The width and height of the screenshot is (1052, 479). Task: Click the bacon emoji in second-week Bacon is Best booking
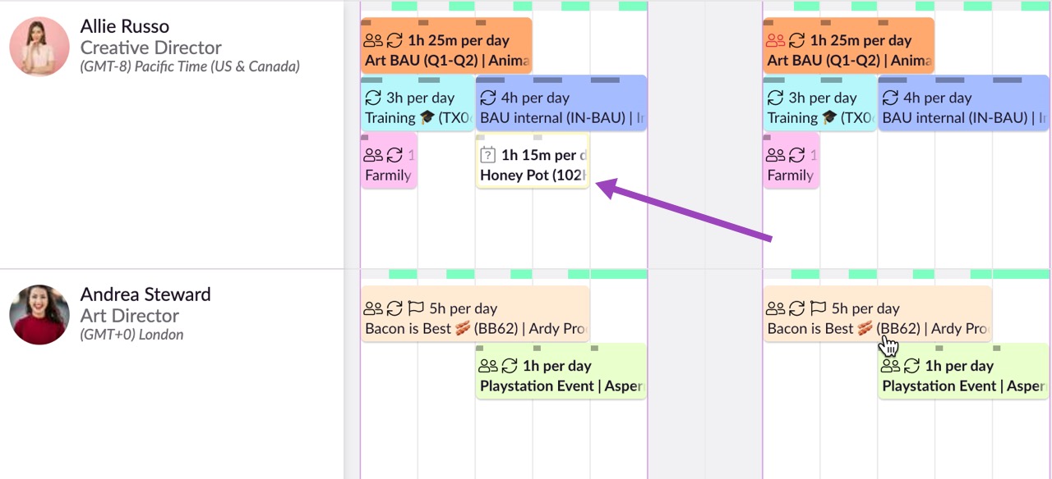point(865,329)
